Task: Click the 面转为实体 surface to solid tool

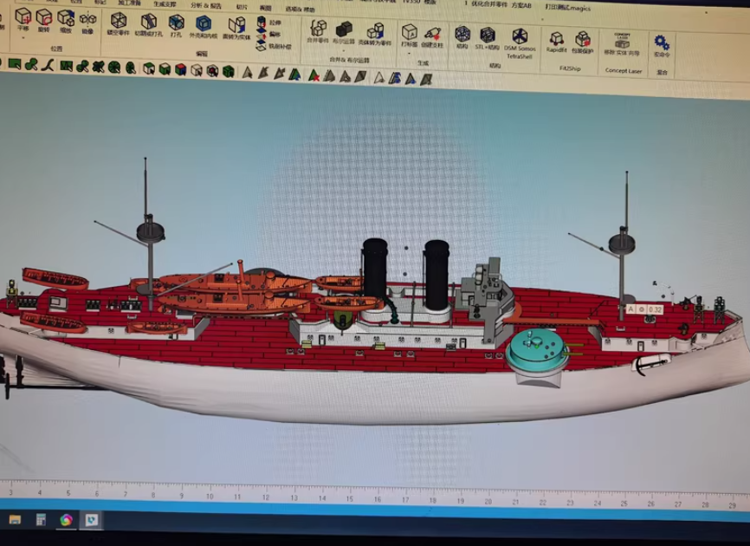Action: 236,28
